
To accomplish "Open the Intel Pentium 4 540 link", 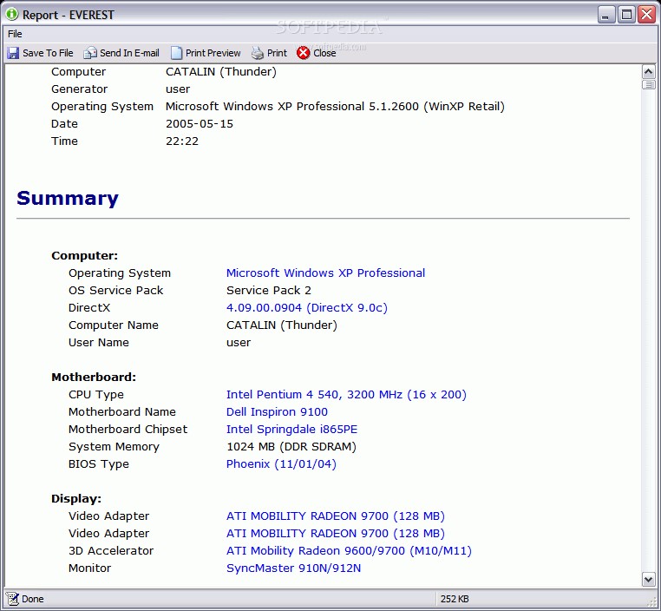I will pyautogui.click(x=345, y=395).
